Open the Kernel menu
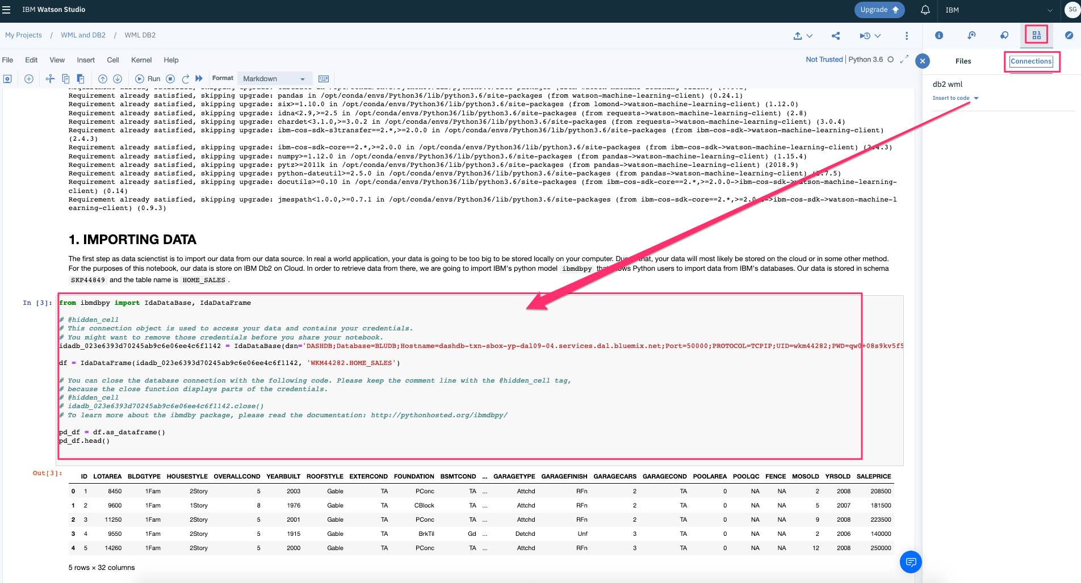1081x583 pixels. (x=141, y=60)
